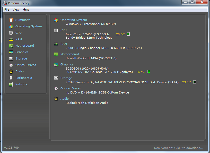210x153 pixels.
Task: Click the Audio heading link in summary
Action: click(x=65, y=99)
